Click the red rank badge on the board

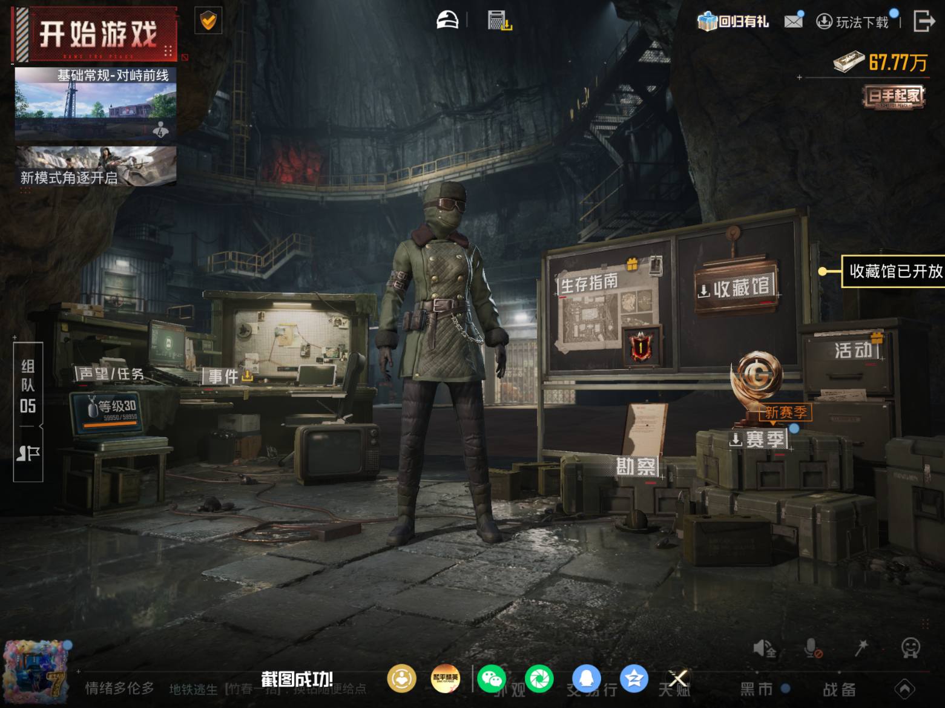[x=640, y=346]
